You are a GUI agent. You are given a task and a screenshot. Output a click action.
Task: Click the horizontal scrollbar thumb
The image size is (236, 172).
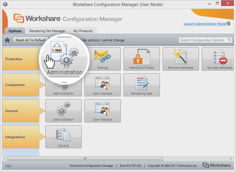pyautogui.click(x=85, y=159)
